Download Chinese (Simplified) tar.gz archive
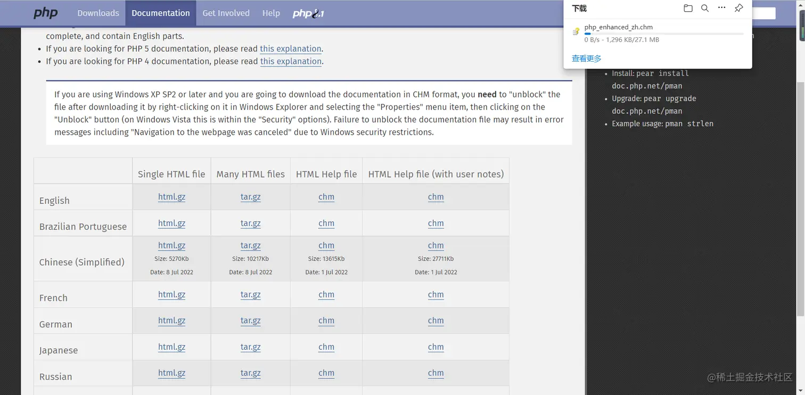The image size is (805, 395). [250, 245]
